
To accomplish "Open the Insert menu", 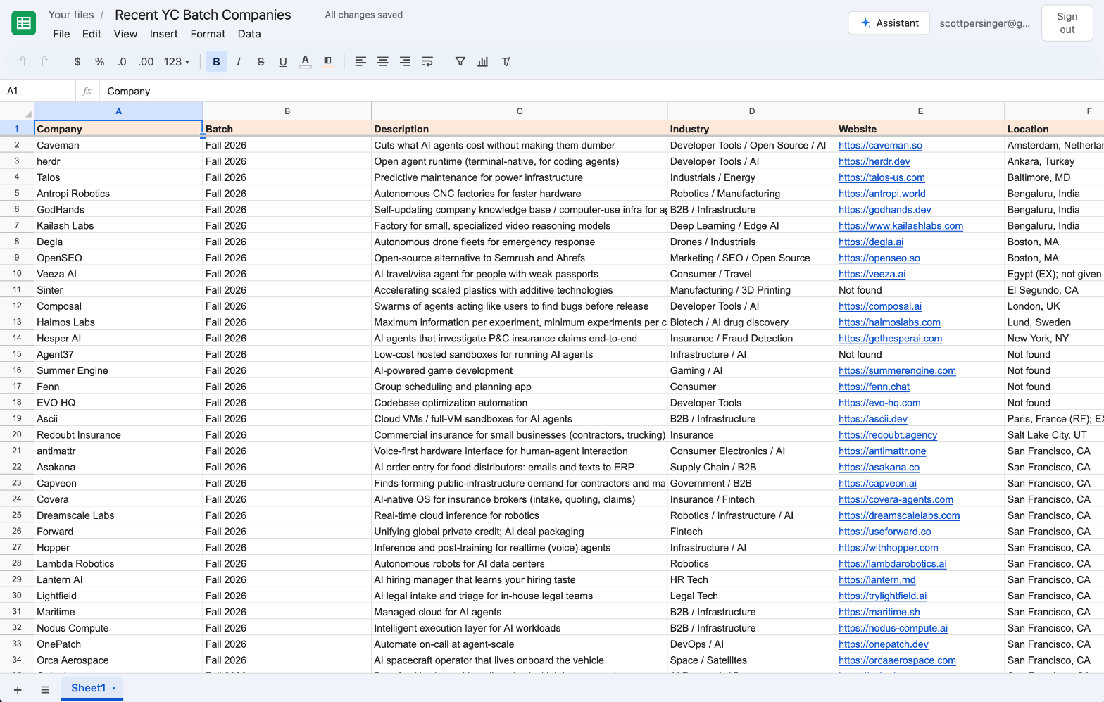I will click(163, 34).
